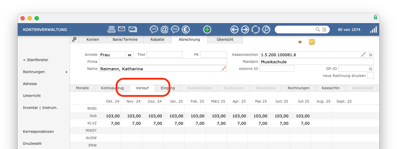This screenshot has width=399, height=149.
Task: Open Korrespondenzen in the sidebar
Action: 38,132
